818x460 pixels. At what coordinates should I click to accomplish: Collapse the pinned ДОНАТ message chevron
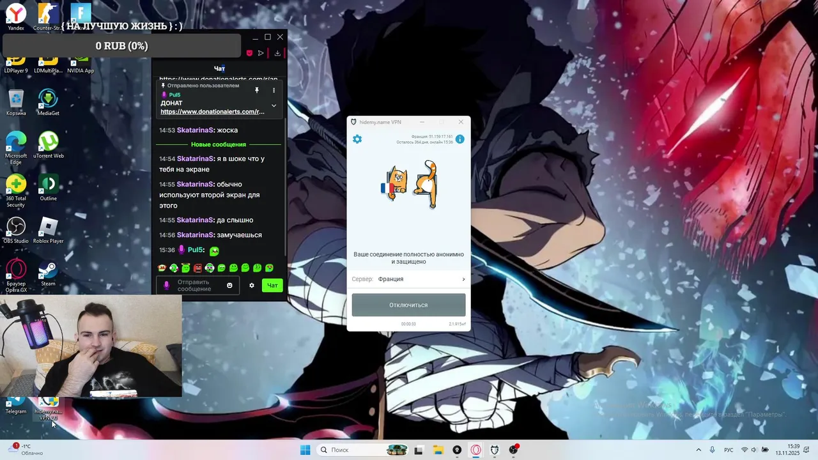pyautogui.click(x=274, y=106)
